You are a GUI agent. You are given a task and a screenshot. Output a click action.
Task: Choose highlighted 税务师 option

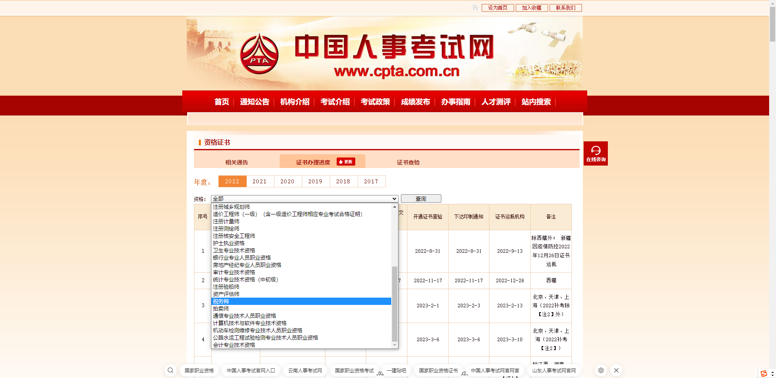(302, 301)
